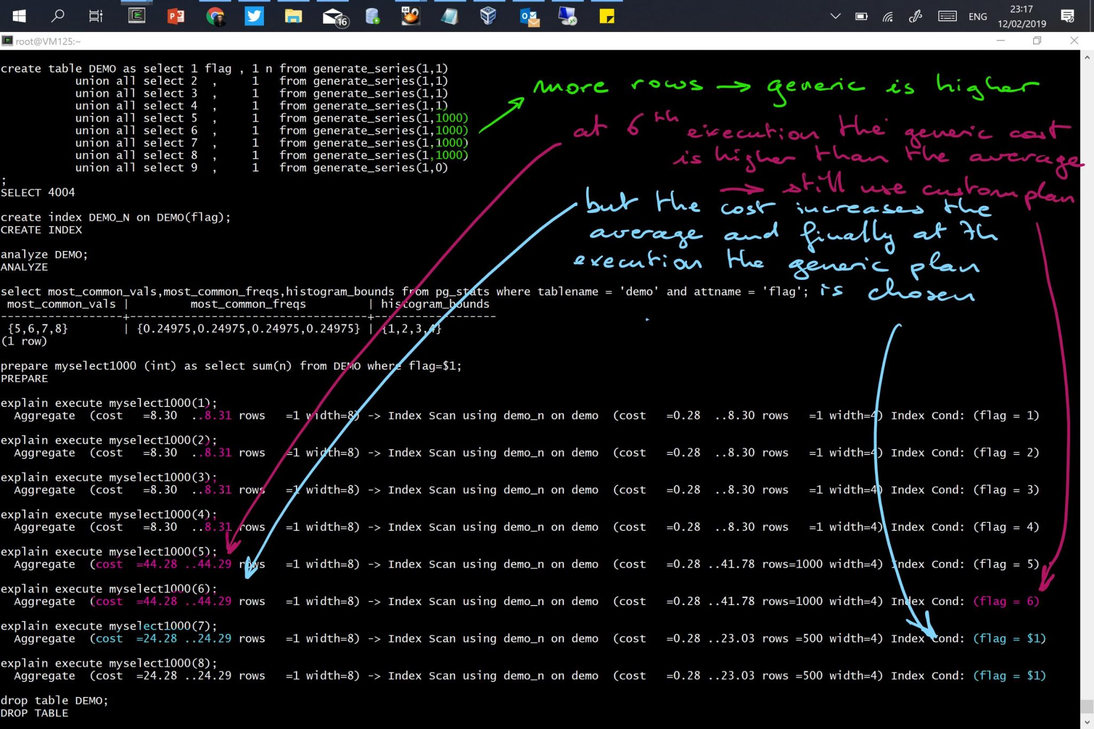The height and width of the screenshot is (729, 1094).
Task: Open Sticky Notes from the taskbar
Action: pyautogui.click(x=606, y=16)
